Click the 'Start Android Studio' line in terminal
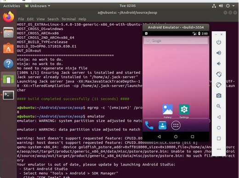Viewport: 239px width, 178px height. tap(46, 169)
